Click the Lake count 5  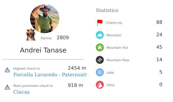click(x=161, y=72)
